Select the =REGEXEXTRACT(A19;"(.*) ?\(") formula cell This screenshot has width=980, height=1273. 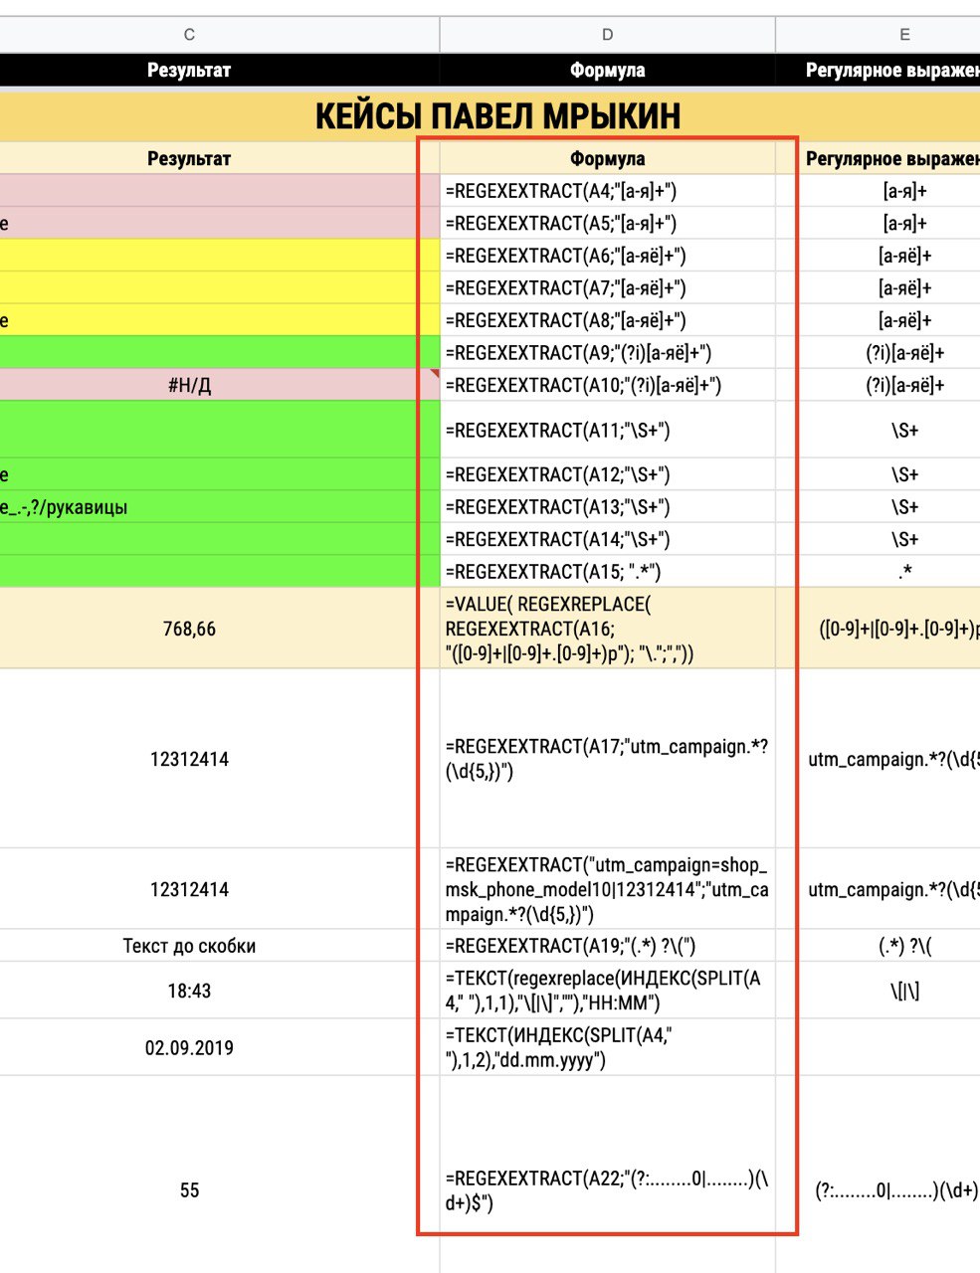click(x=607, y=946)
